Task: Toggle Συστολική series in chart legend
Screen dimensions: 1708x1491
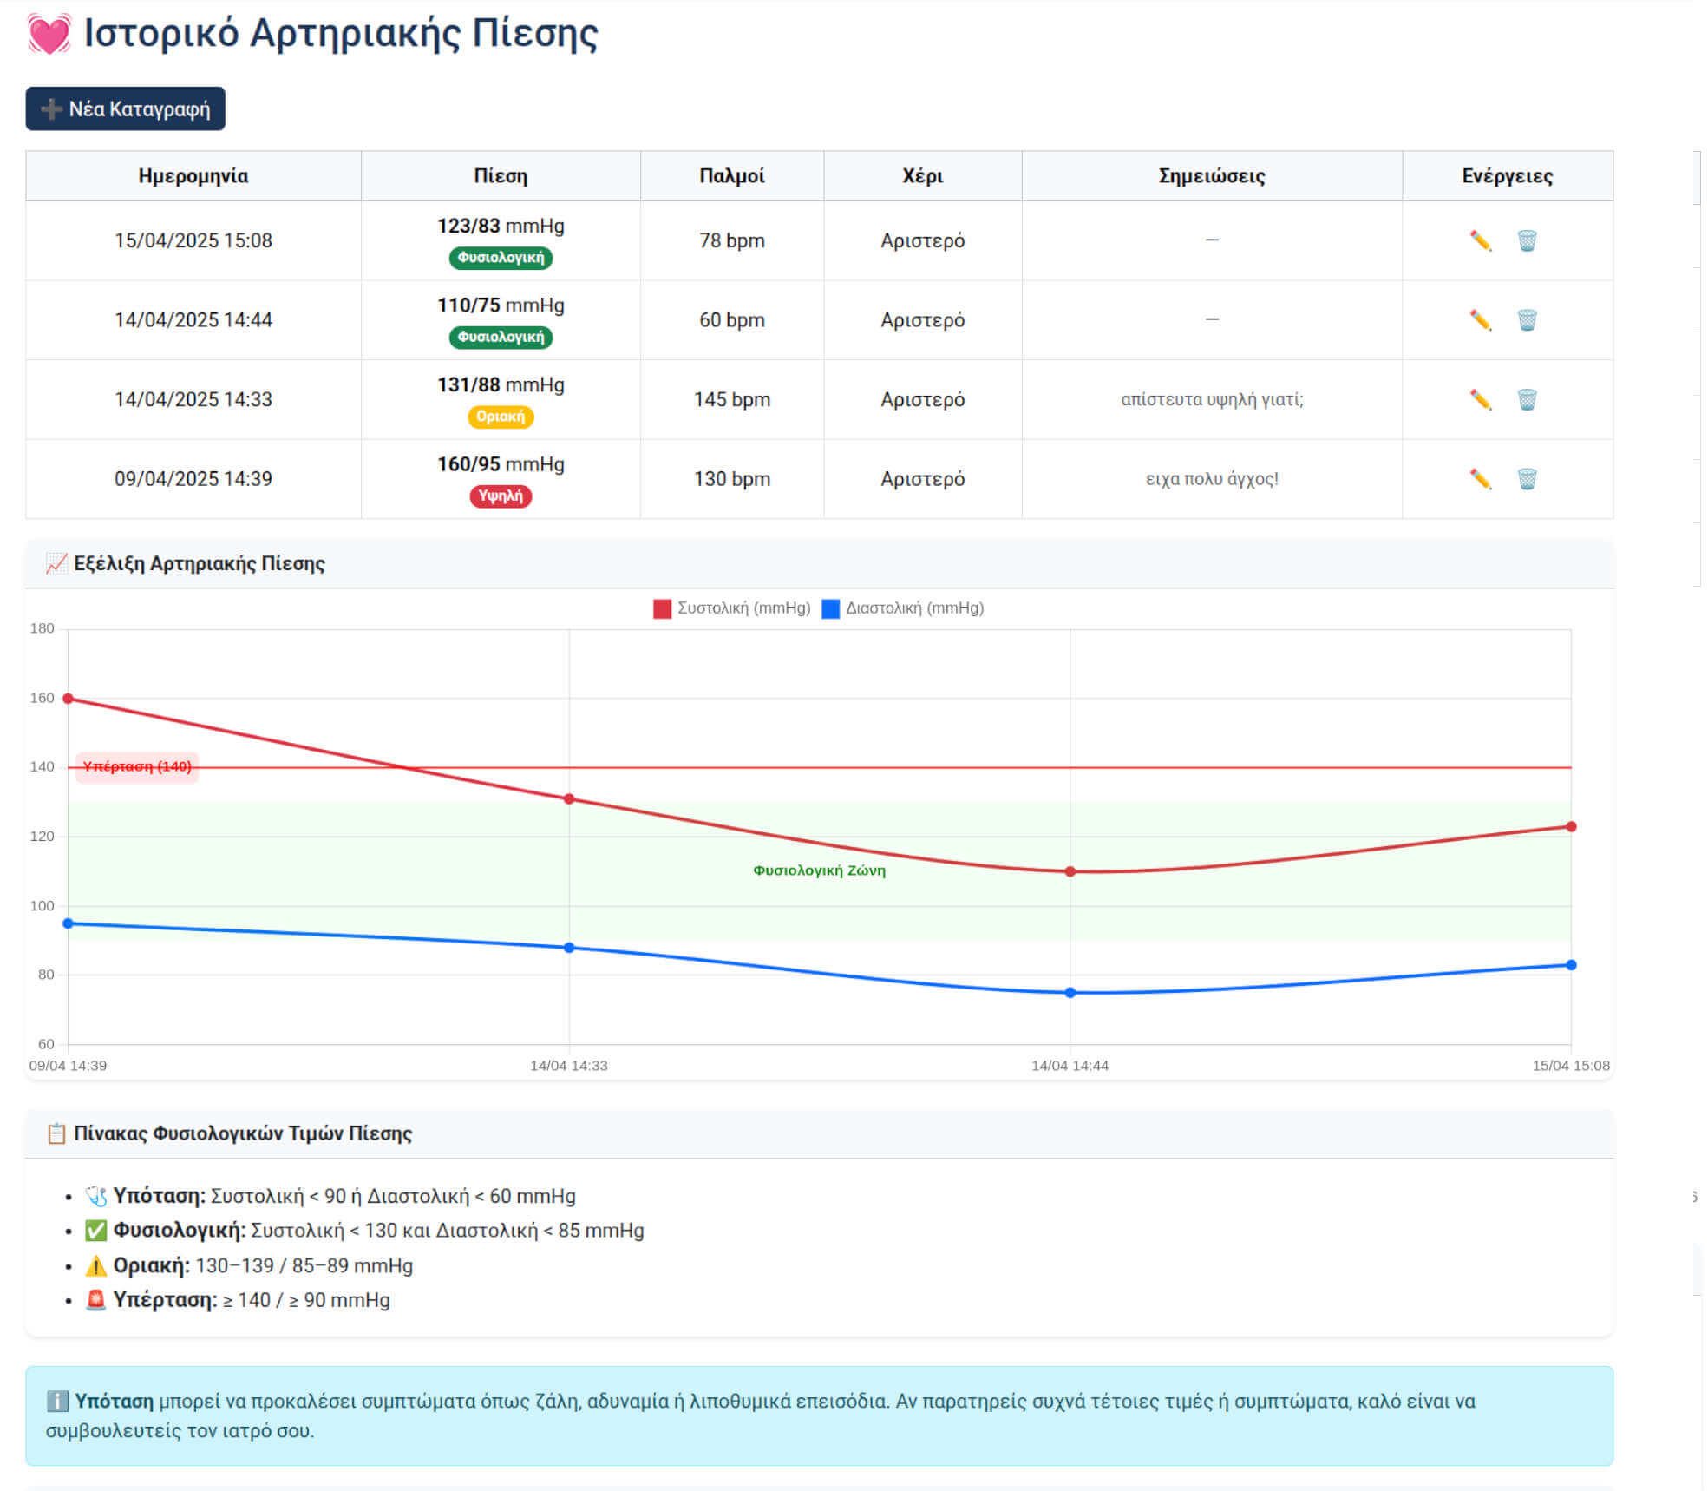Action: point(743,608)
